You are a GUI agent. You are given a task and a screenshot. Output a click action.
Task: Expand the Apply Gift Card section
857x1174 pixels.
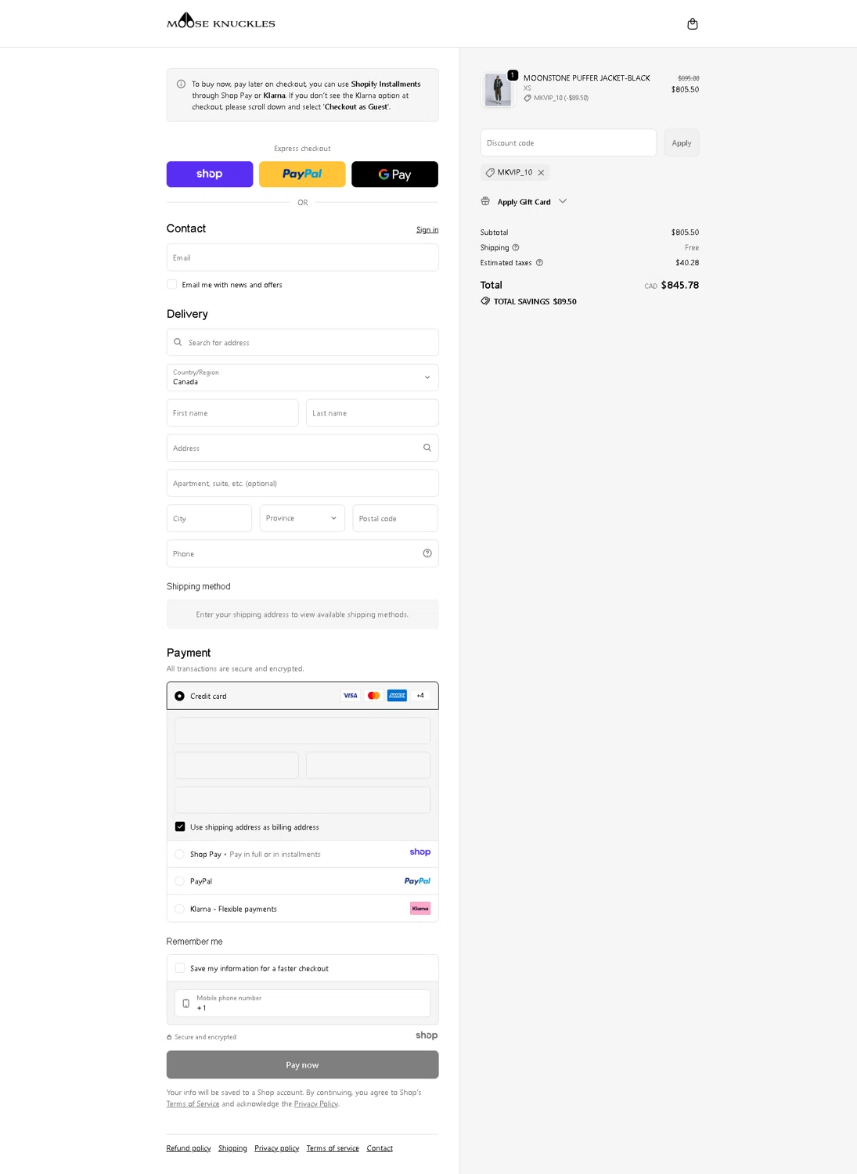[524, 202]
